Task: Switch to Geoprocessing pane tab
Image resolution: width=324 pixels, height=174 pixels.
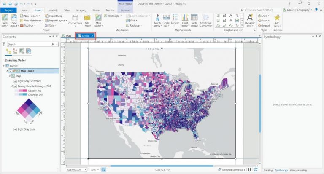Action: pos(298,170)
